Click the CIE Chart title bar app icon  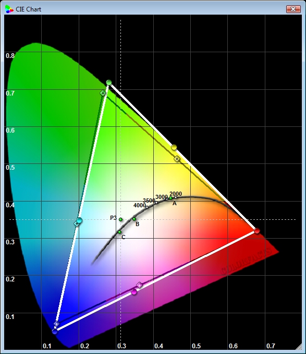9,9
